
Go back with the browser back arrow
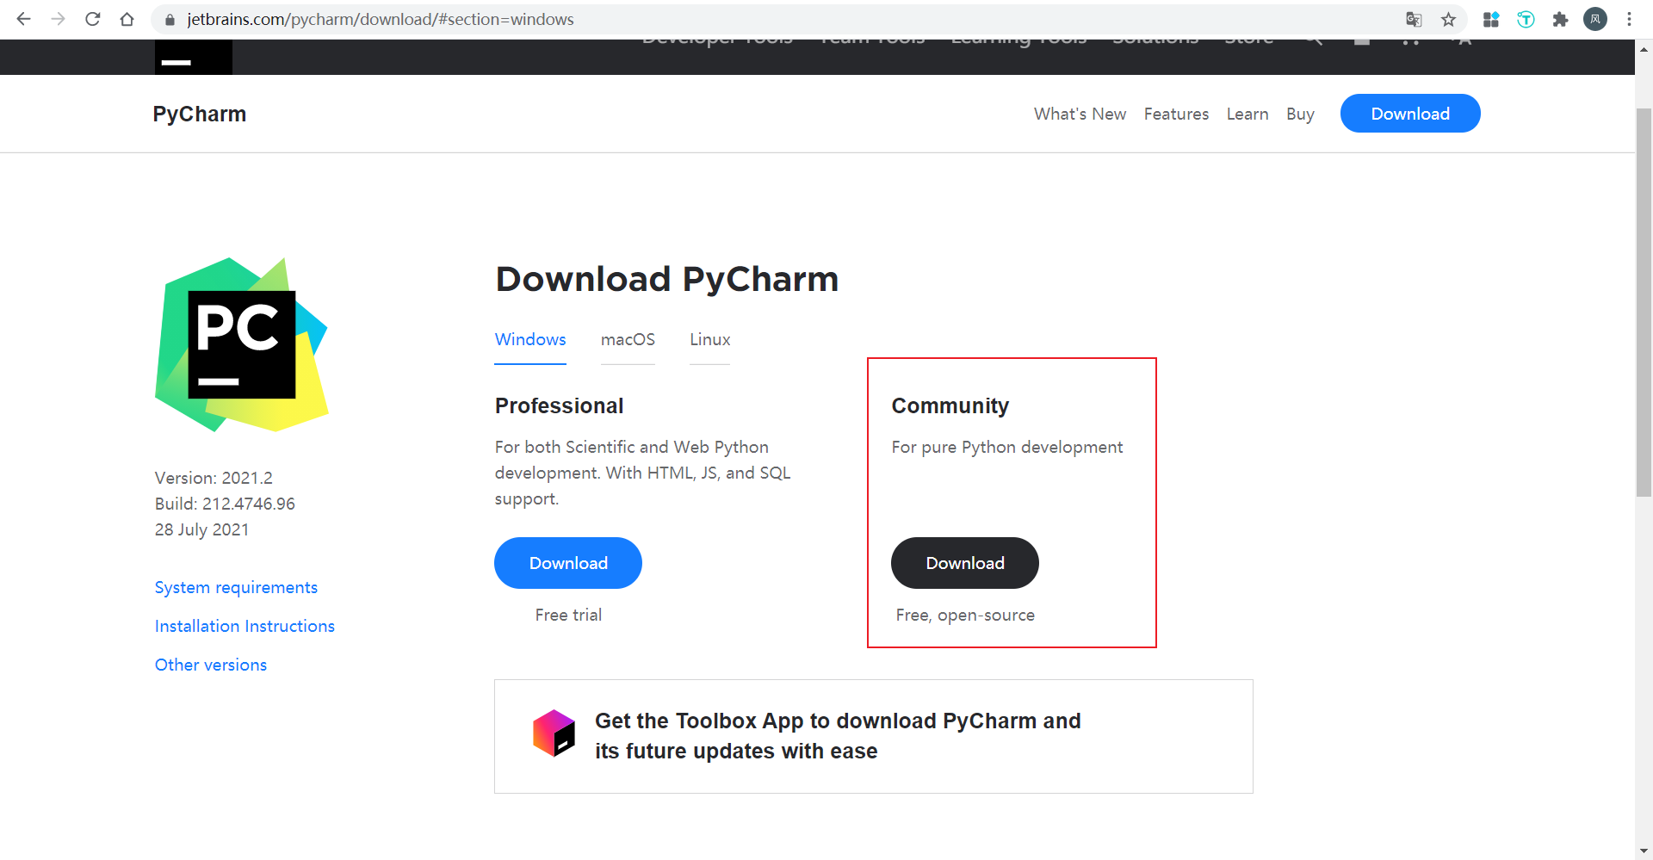point(23,19)
